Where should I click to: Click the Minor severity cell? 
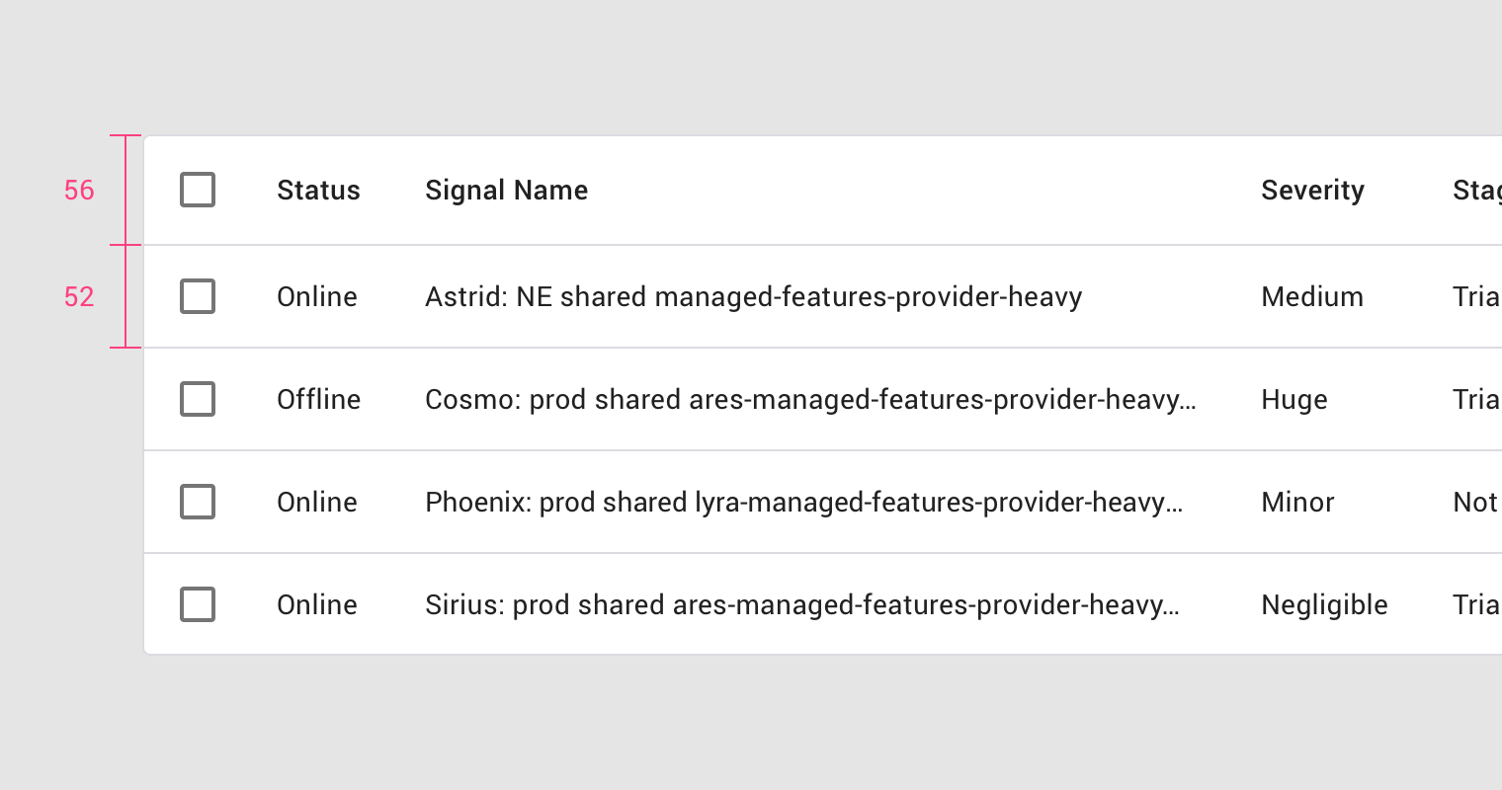(x=1297, y=502)
